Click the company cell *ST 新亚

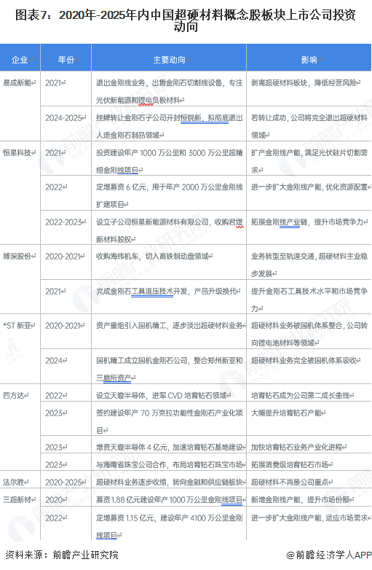point(17,326)
